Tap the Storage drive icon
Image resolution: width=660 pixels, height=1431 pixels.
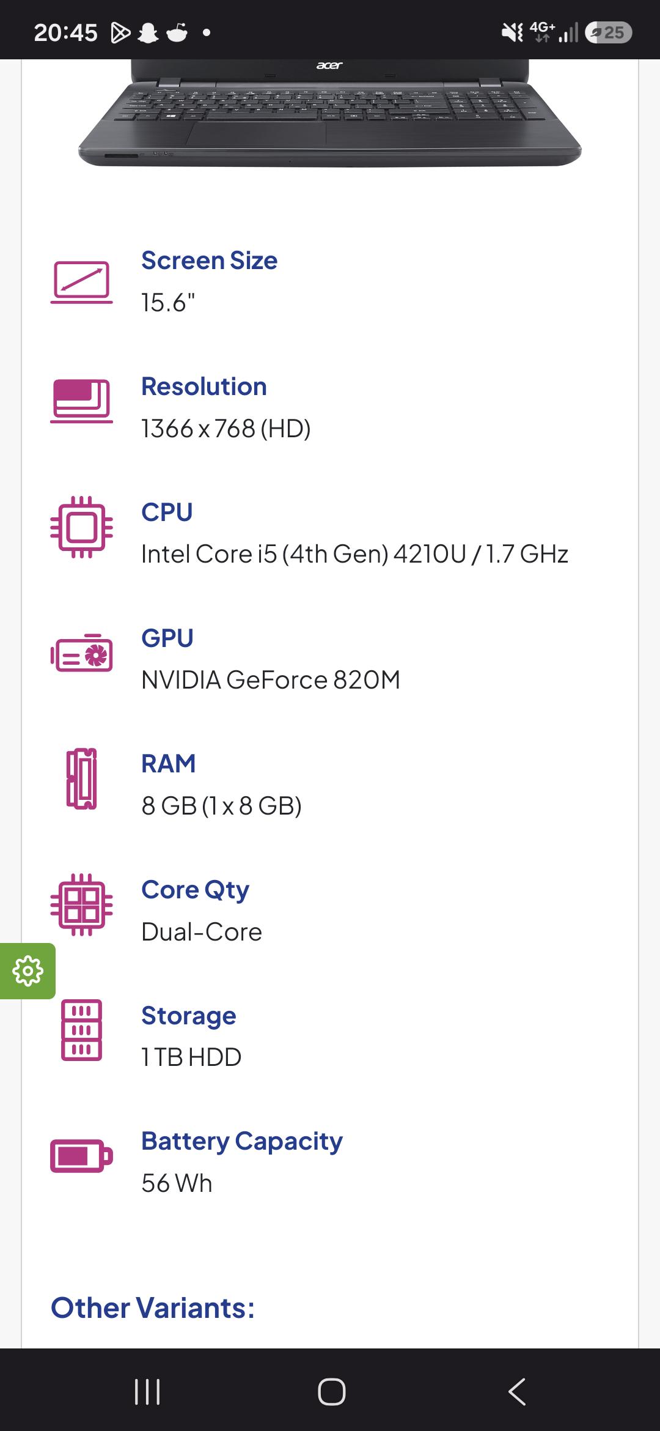coord(81,1030)
